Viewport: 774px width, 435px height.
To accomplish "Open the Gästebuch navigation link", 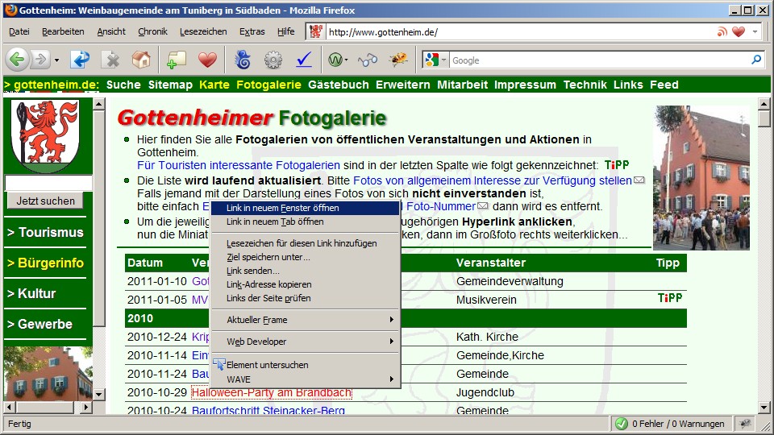I will pos(338,85).
